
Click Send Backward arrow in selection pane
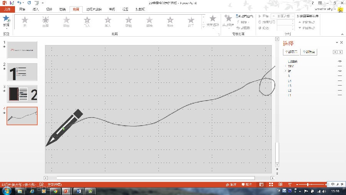340,52
